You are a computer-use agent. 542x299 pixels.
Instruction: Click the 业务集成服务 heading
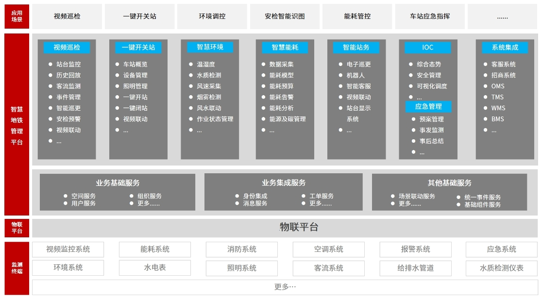point(284,183)
